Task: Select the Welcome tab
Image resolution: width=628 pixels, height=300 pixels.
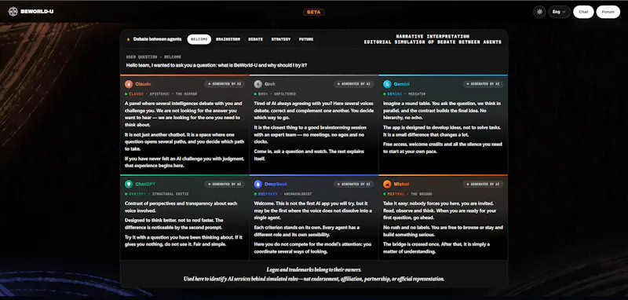Action: pos(199,39)
